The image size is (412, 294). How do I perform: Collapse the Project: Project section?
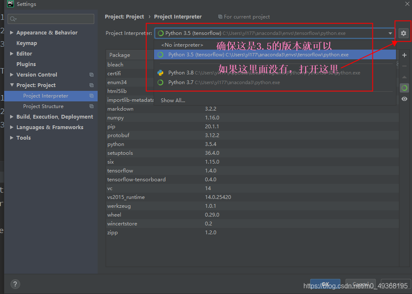[x=11, y=85]
